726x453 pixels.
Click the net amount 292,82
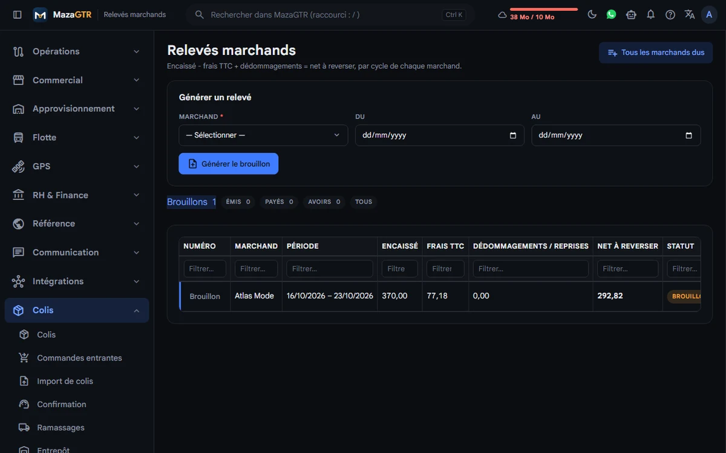pyautogui.click(x=610, y=296)
